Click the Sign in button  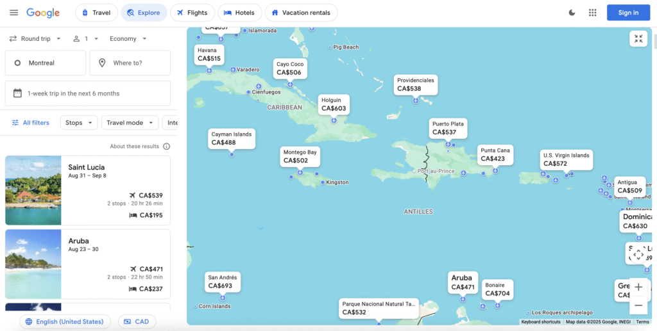(x=628, y=13)
